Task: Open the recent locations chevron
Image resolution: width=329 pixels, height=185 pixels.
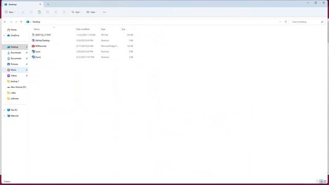Action: tap(16, 22)
